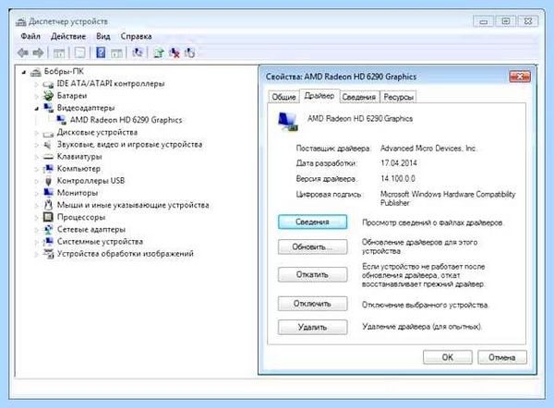Click the Видеоадаптеры category icon

(48, 108)
